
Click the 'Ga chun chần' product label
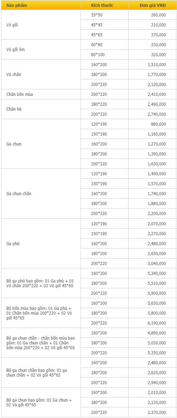(x=19, y=193)
